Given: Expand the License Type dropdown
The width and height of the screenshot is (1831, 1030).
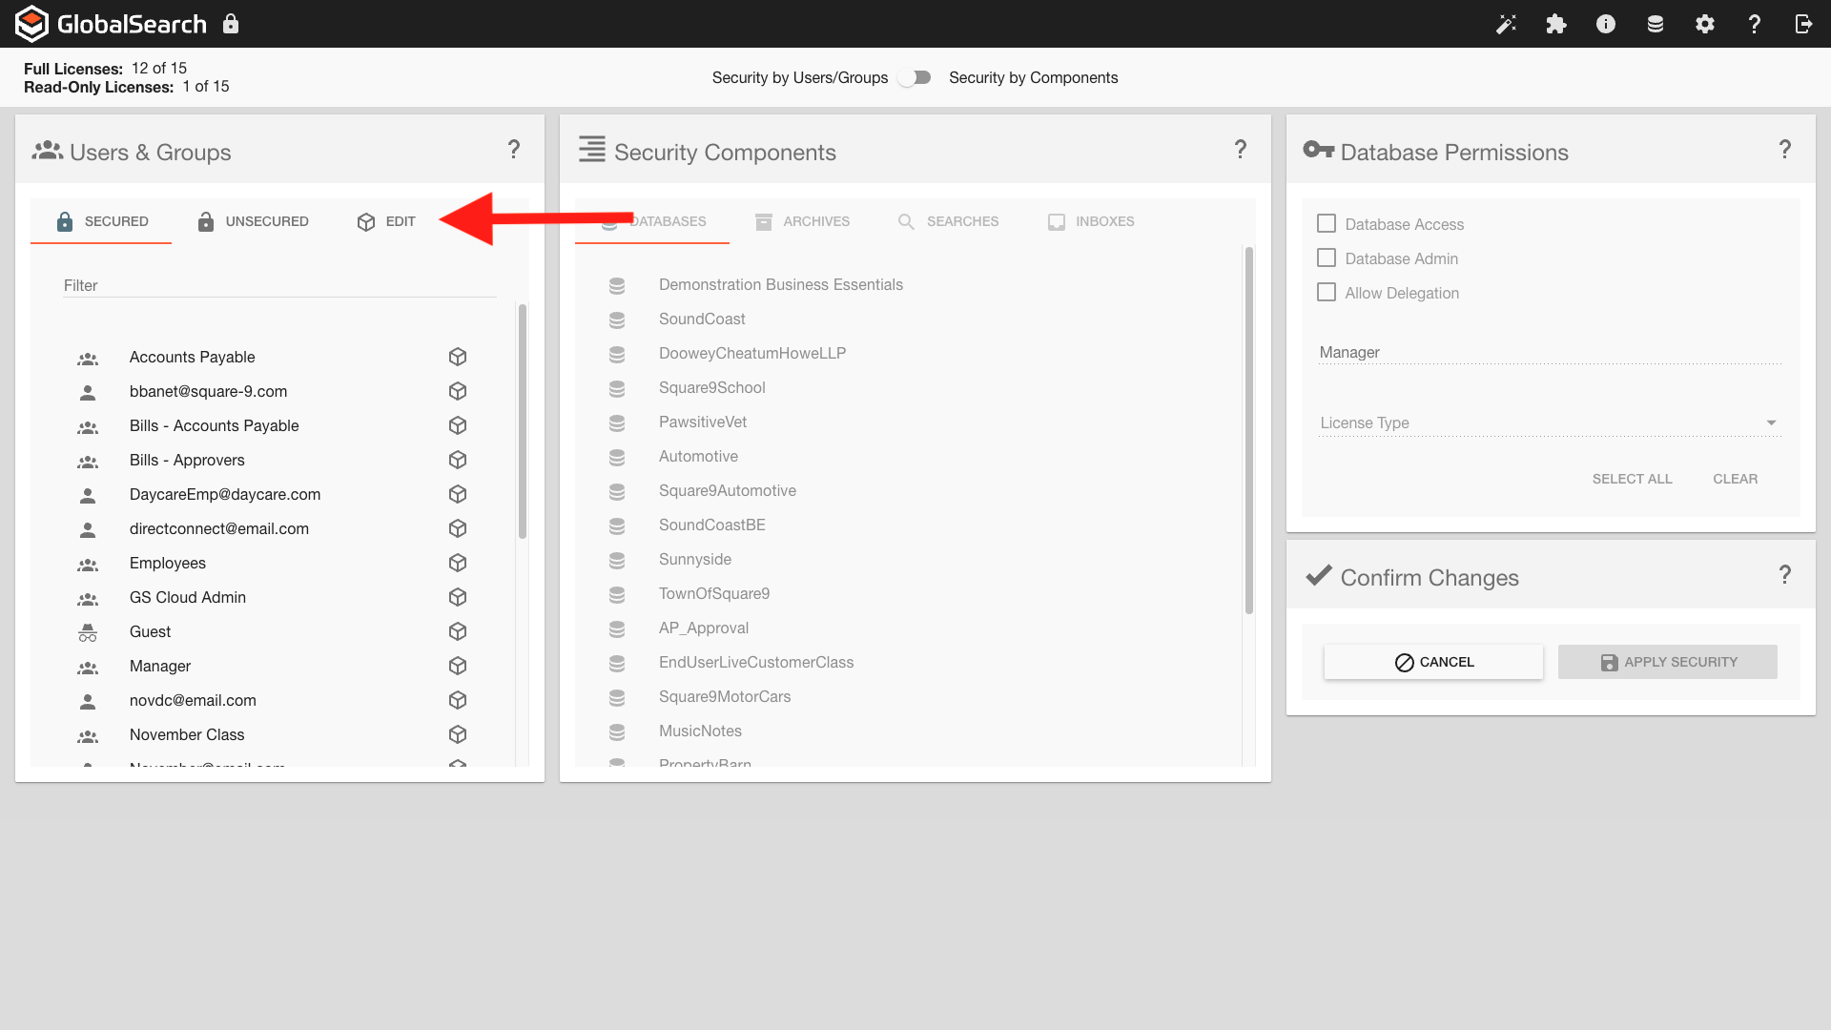Looking at the screenshot, I should (x=1550, y=422).
